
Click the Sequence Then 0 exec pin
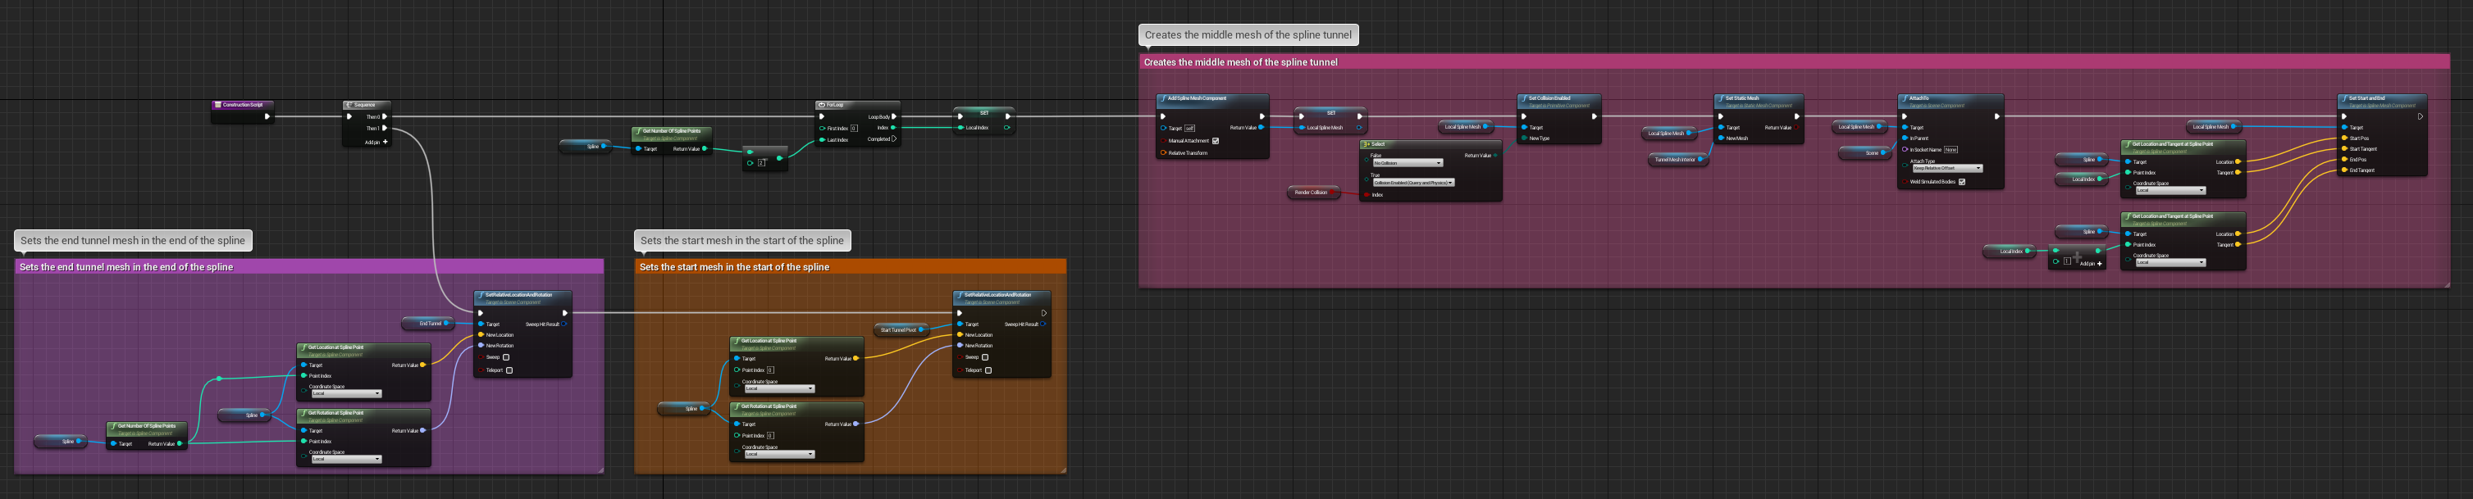click(385, 117)
